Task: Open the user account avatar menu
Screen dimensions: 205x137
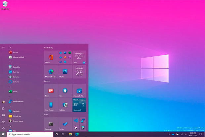Action: point(4,102)
